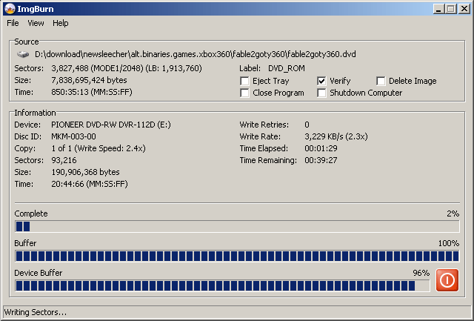Open the File menu
Viewport: 474px width, 321px height.
click(x=13, y=23)
